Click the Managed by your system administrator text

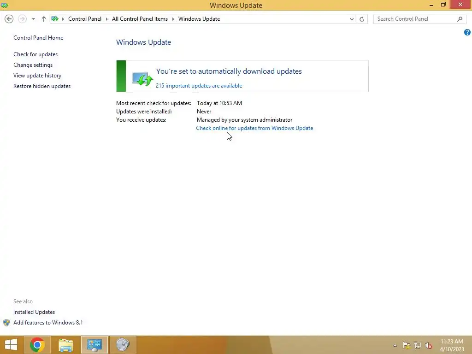(244, 120)
